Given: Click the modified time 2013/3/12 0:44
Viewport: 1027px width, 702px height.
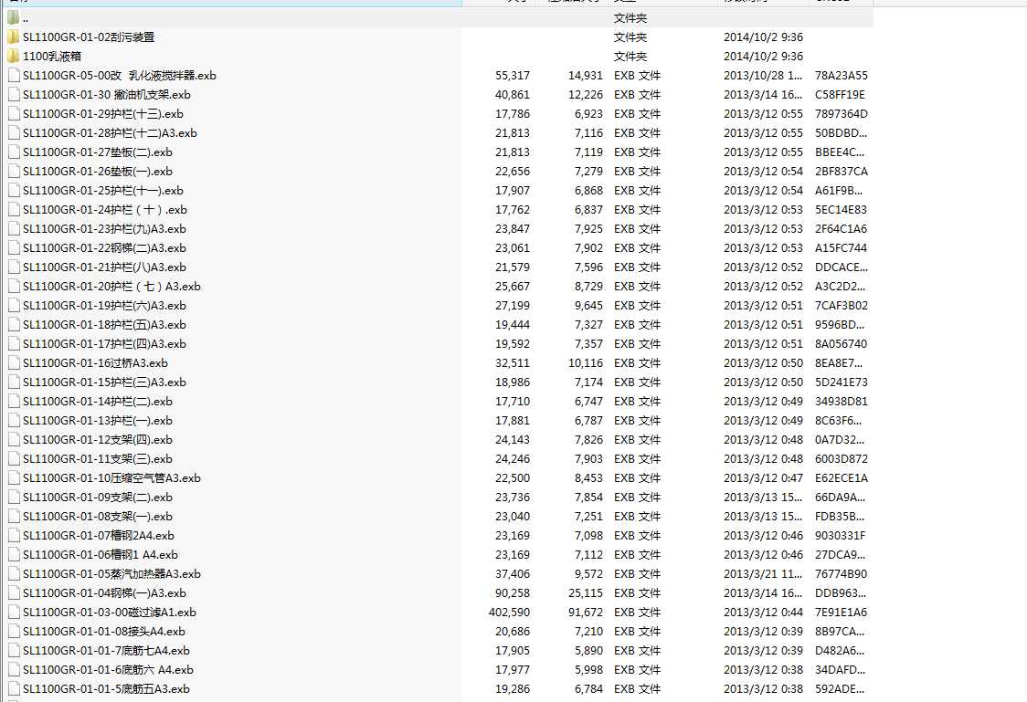Looking at the screenshot, I should coord(763,613).
